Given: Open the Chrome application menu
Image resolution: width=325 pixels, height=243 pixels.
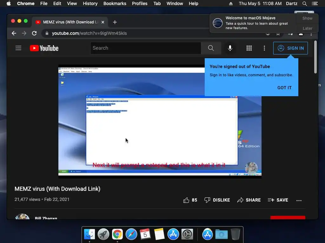Looking at the screenshot, I should click(26, 3).
